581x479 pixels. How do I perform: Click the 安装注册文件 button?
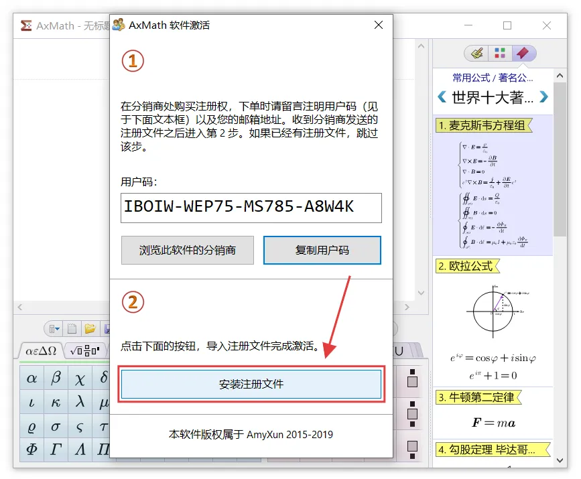click(251, 384)
